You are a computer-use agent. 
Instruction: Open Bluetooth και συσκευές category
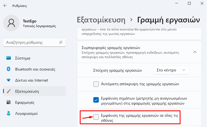pyautogui.click(x=34, y=69)
